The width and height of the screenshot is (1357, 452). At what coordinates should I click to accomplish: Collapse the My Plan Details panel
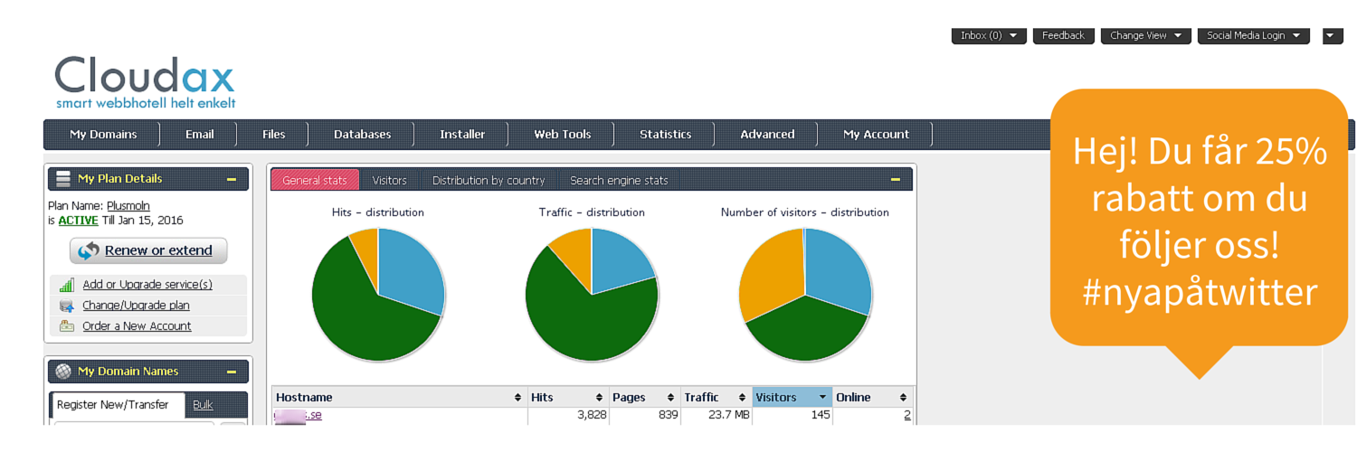pyautogui.click(x=232, y=179)
